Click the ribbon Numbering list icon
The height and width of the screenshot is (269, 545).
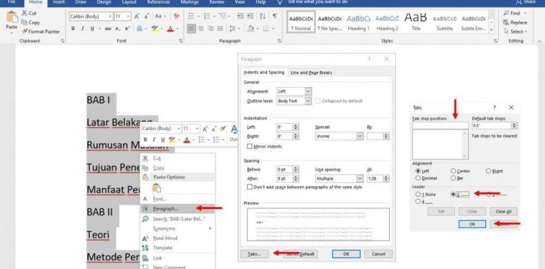click(x=207, y=16)
